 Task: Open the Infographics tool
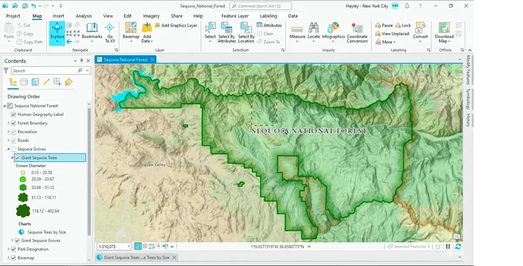click(x=333, y=32)
